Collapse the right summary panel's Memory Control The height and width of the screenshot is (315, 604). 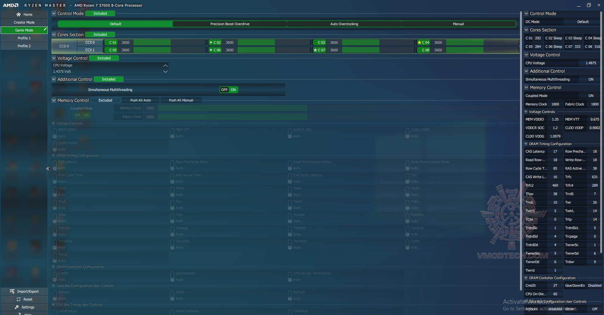526,87
